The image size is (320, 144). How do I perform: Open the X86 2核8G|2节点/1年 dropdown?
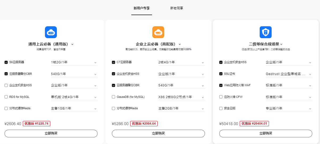182,97
